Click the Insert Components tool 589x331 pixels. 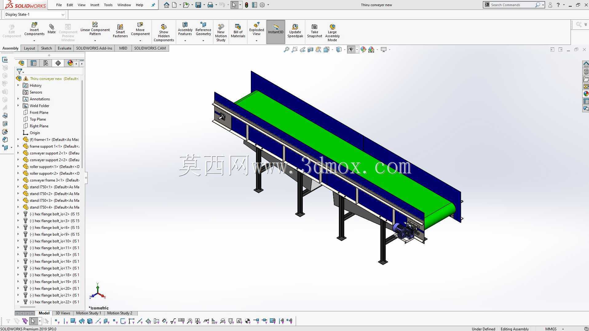pos(34,29)
